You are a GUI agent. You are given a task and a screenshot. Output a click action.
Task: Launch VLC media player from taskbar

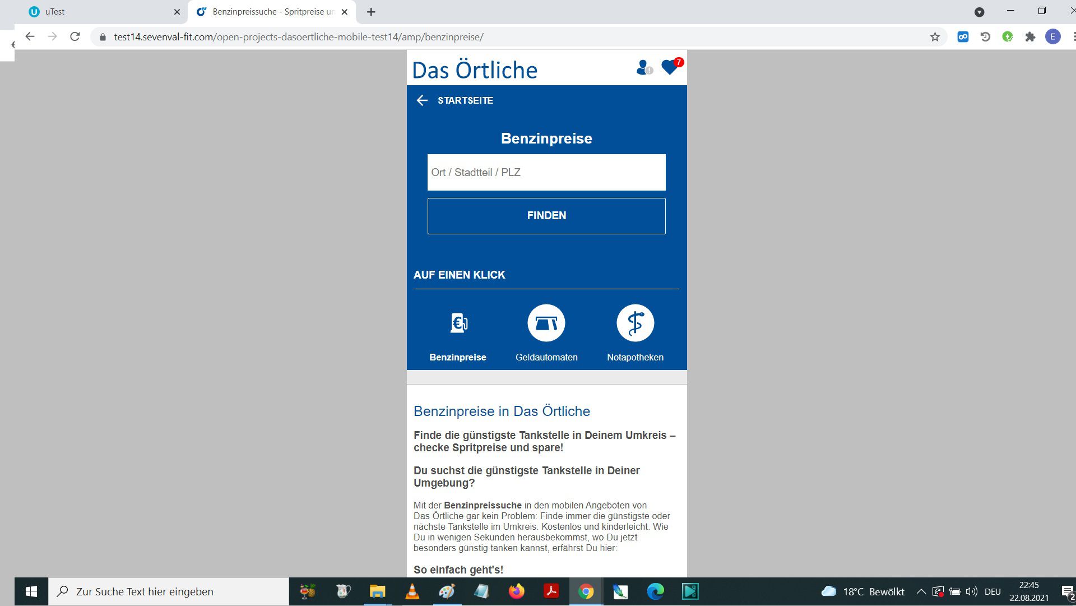coord(412,591)
